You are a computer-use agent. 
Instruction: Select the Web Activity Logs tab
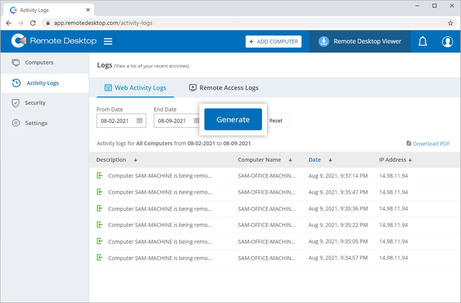pos(135,88)
